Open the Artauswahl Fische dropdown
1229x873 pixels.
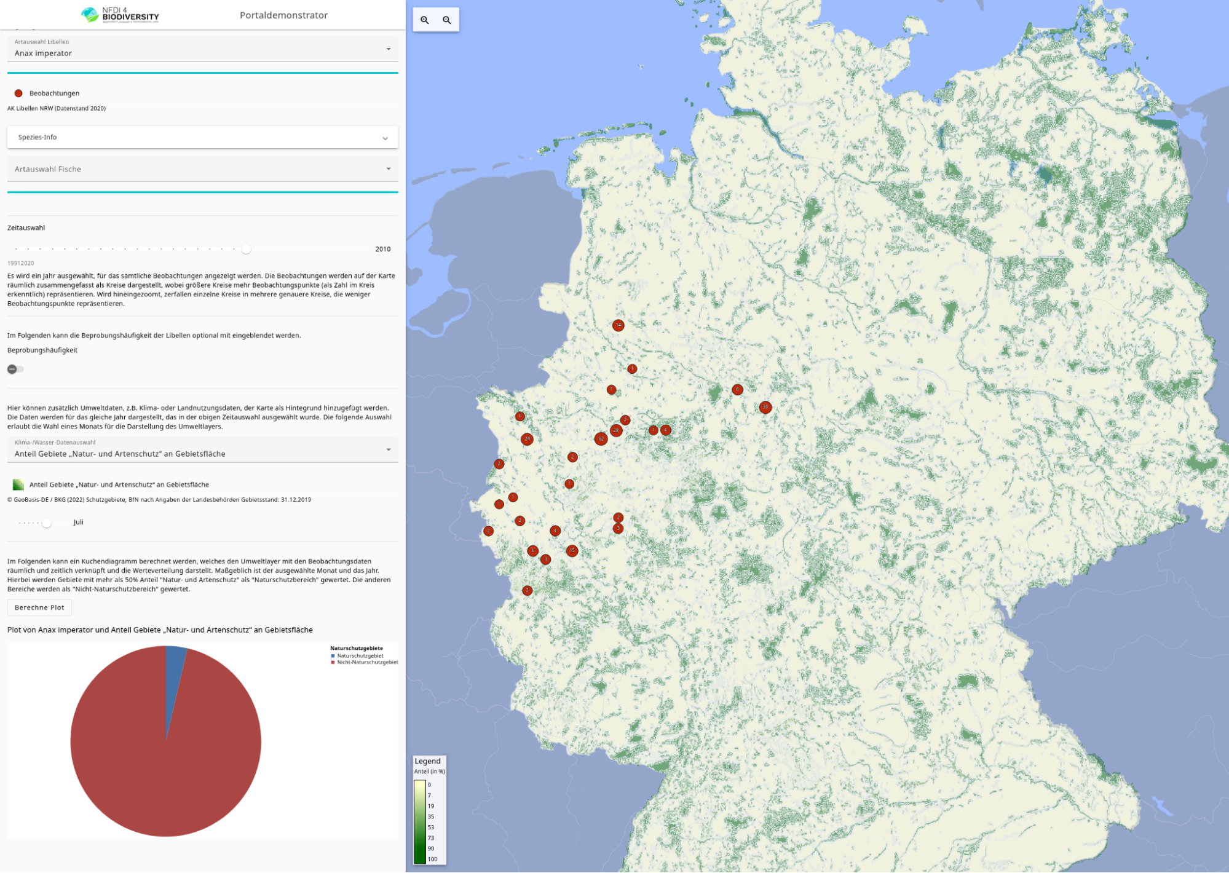click(x=203, y=168)
